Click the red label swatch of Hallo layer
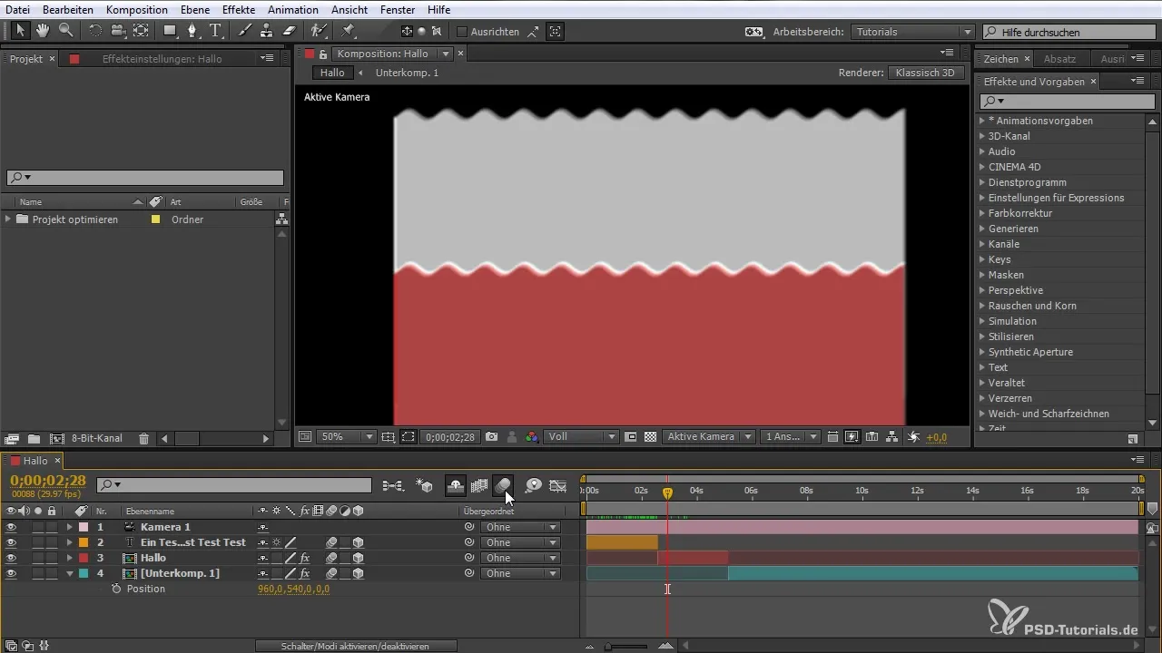1162x653 pixels. pyautogui.click(x=84, y=558)
